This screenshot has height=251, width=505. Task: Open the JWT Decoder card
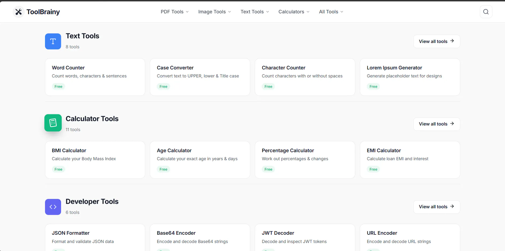click(305, 237)
